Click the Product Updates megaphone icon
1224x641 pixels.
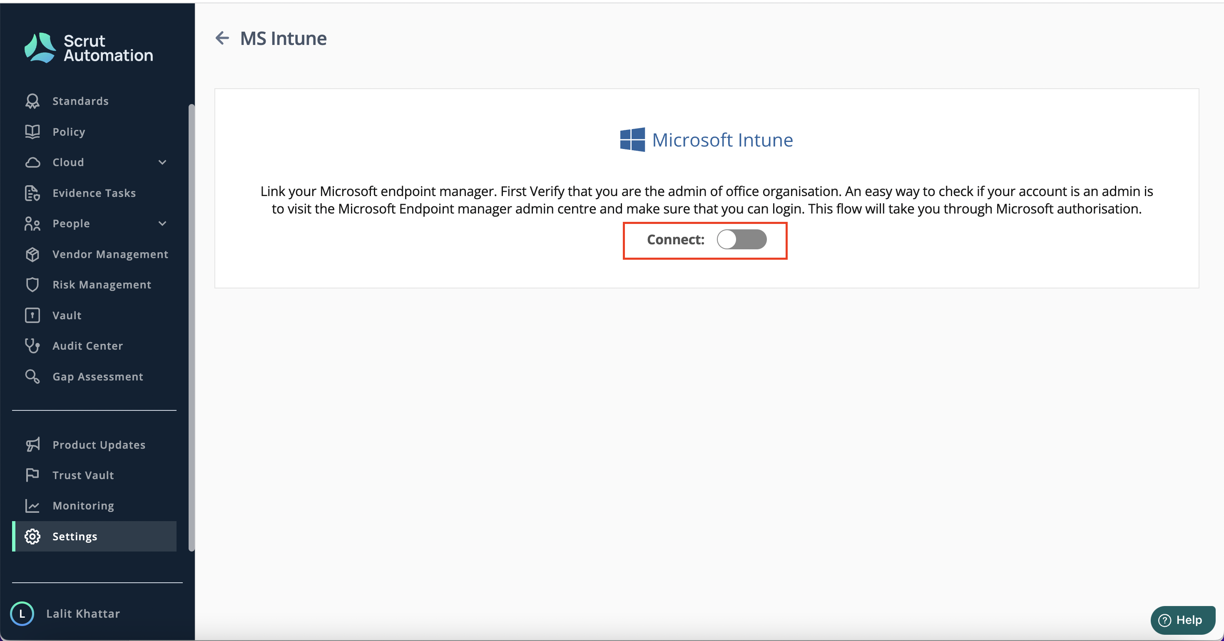click(32, 444)
